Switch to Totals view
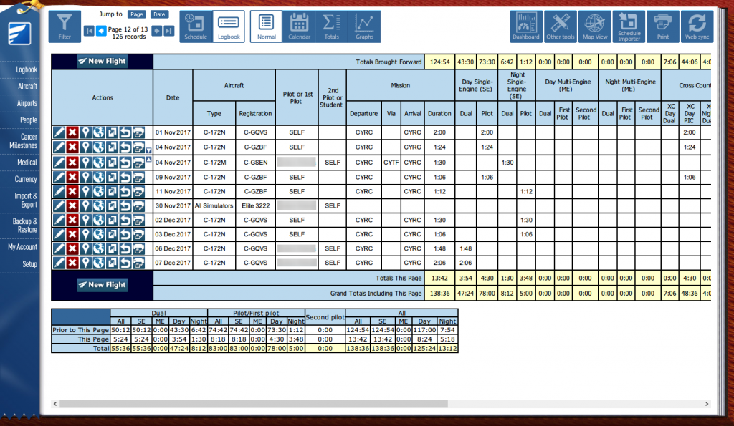The height and width of the screenshot is (426, 734). click(331, 26)
